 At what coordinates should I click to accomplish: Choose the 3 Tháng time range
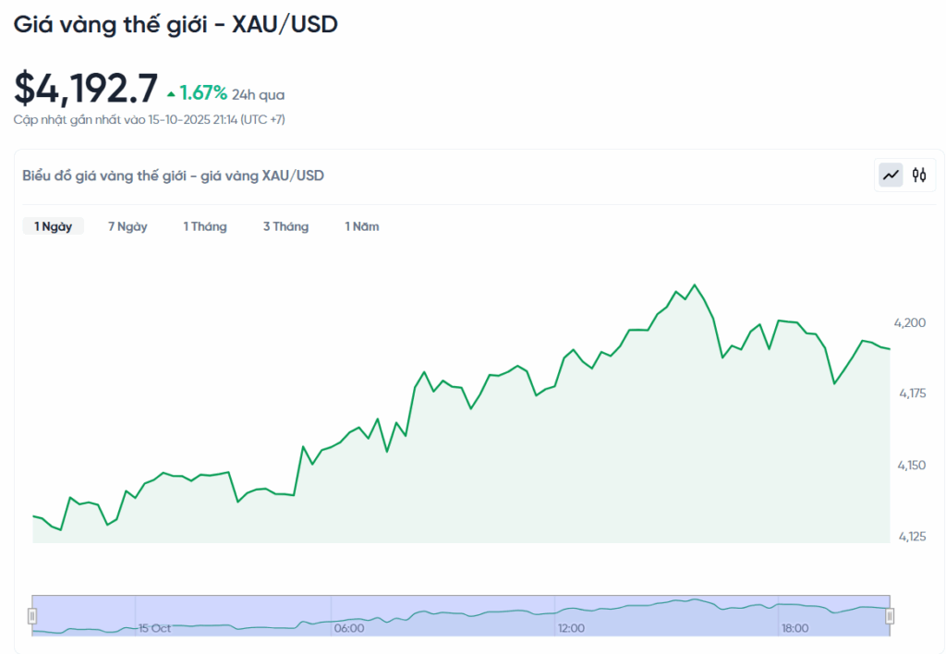click(x=285, y=226)
